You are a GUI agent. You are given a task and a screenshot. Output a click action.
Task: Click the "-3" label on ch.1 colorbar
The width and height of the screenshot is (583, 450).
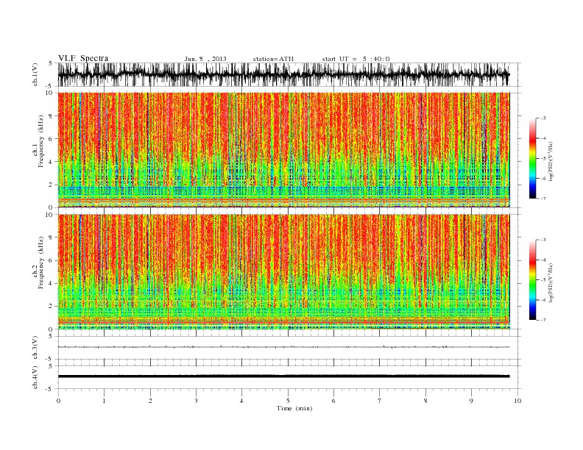pyautogui.click(x=543, y=118)
